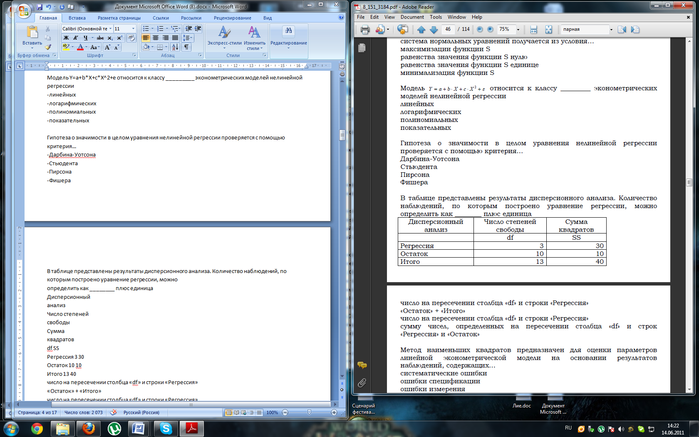Open the Шрифт font dialog launcher

[134, 55]
